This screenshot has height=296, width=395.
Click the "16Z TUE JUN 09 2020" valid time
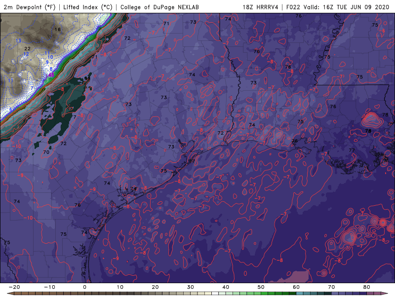point(356,7)
